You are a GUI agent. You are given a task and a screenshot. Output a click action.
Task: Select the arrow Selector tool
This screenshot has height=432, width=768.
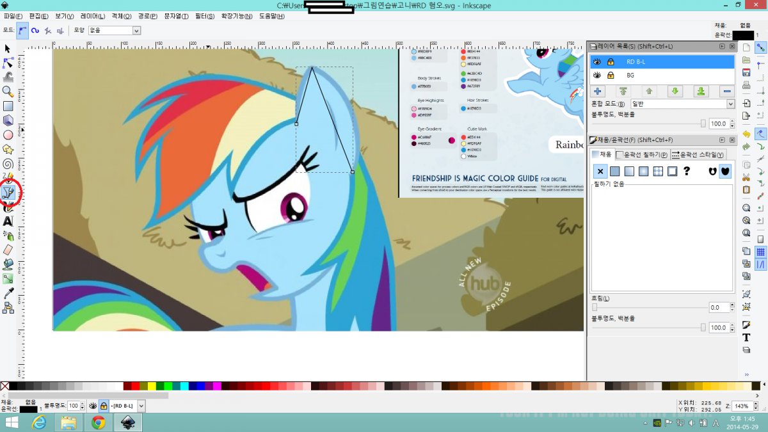pos(8,49)
